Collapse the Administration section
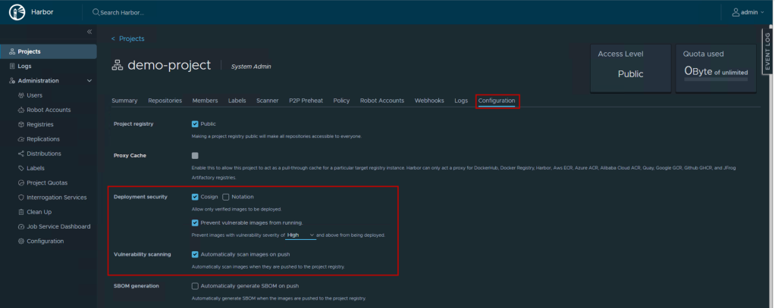 [x=89, y=81]
